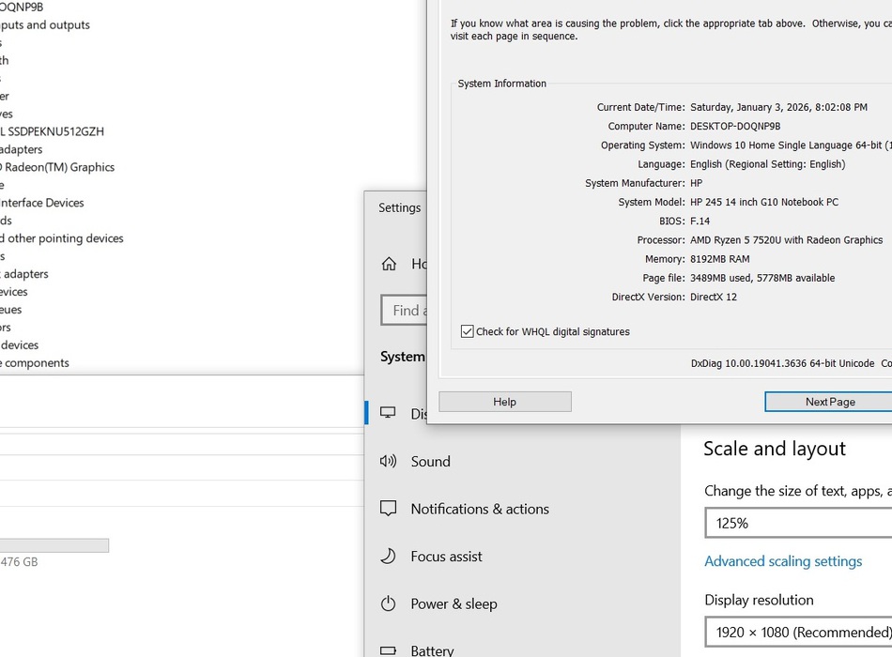Viewport: 892px width, 657px height.
Task: Expand the Interface Devices category
Action: 42,203
